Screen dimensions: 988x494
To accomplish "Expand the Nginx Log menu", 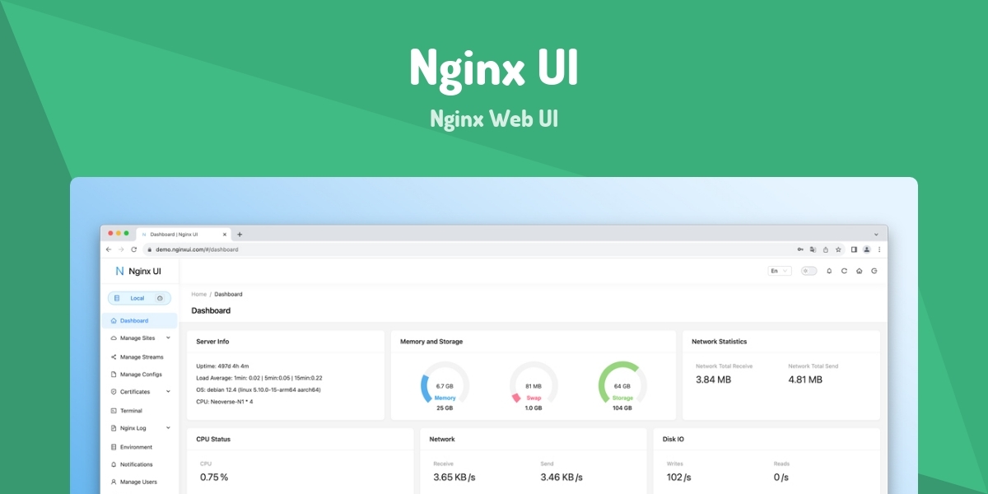I will click(133, 428).
